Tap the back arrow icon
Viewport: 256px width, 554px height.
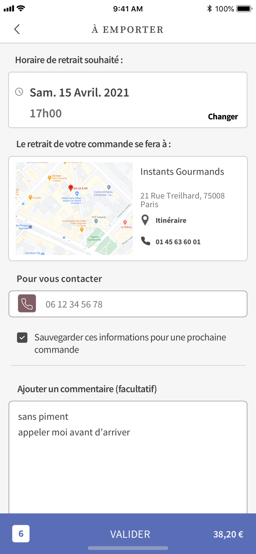coord(17,29)
